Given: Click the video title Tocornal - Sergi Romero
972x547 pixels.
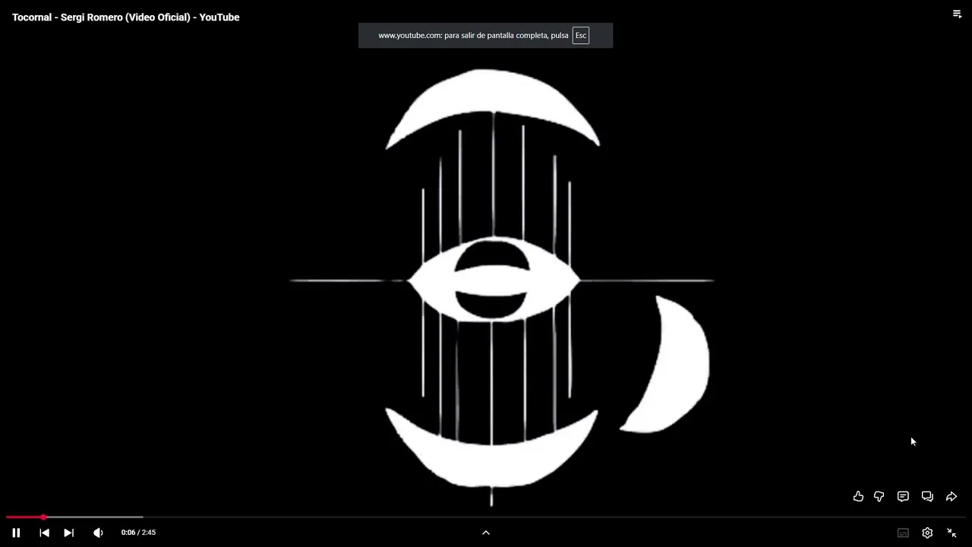Looking at the screenshot, I should tap(125, 17).
